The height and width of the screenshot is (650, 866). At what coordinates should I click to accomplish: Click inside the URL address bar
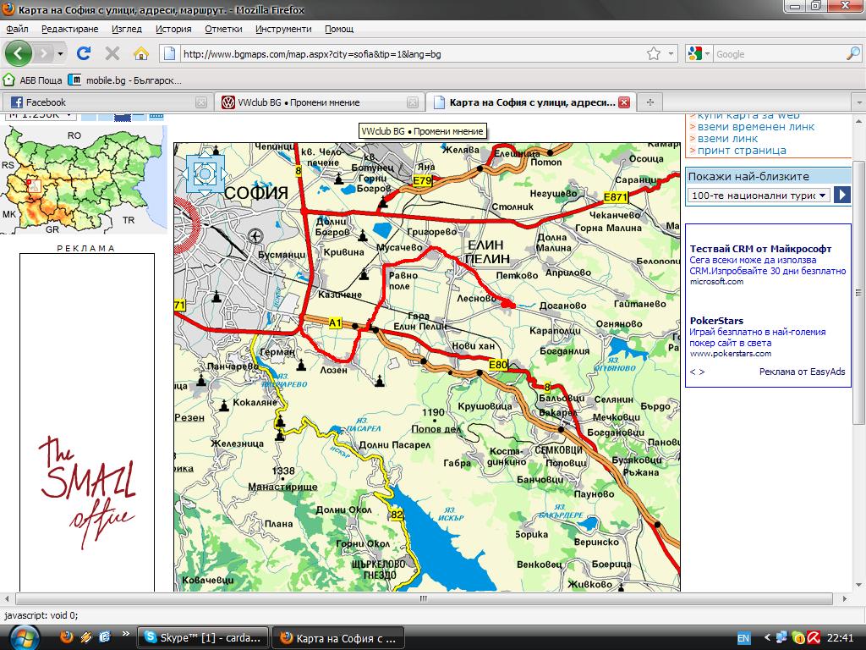[x=406, y=54]
